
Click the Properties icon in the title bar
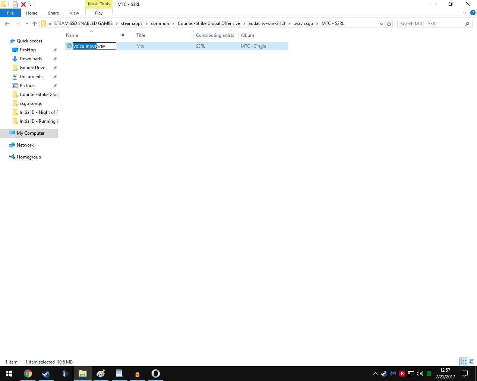15,4
